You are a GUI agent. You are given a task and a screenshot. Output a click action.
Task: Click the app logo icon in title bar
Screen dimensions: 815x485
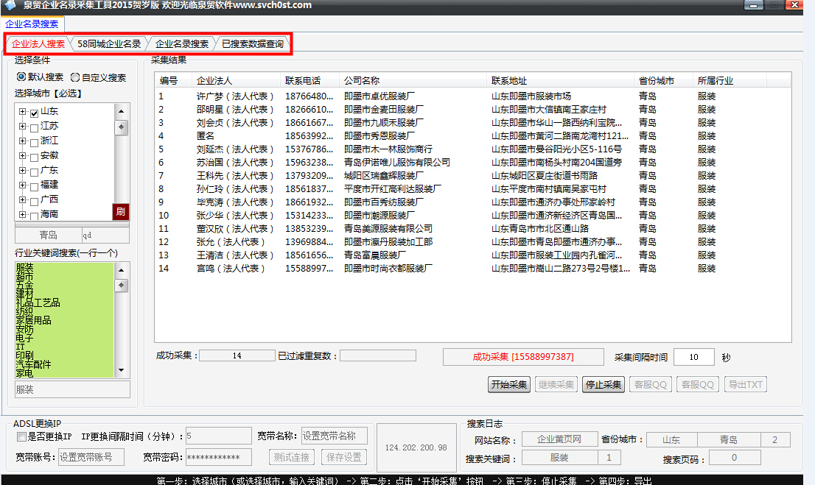pyautogui.click(x=10, y=5)
